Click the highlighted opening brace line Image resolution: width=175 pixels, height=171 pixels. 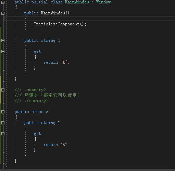point(90,19)
